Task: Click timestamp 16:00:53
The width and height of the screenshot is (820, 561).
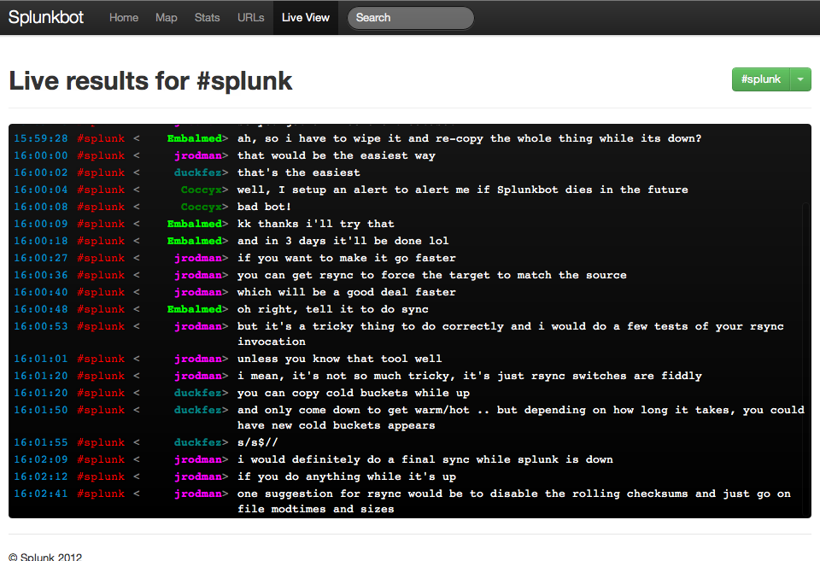Action: pyautogui.click(x=41, y=326)
